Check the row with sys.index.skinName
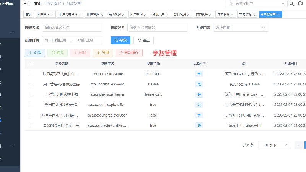The height and width of the screenshot is (172, 306). pyautogui.click(x=31, y=74)
